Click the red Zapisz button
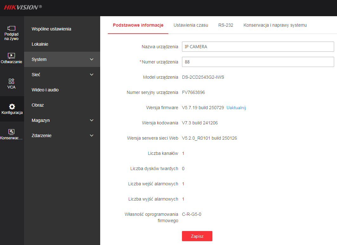Image resolution: width=337 pixels, height=245 pixels. [197, 236]
